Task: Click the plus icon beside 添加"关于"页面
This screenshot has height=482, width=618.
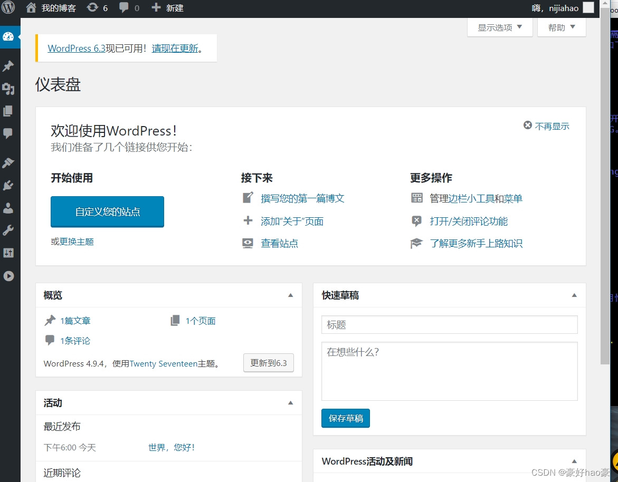Action: pyautogui.click(x=248, y=220)
